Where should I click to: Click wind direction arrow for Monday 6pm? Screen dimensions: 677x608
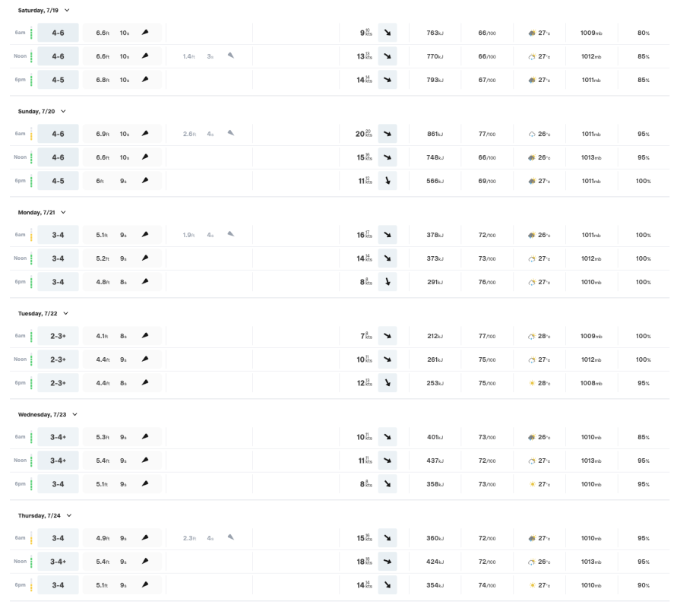click(388, 282)
